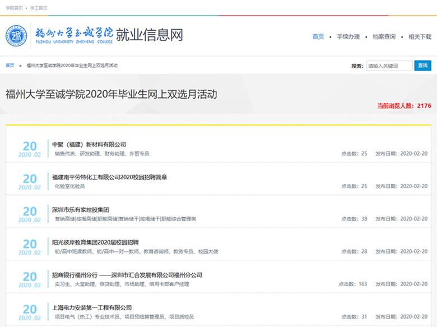Open the 深圳市乐有家控股集团 job posting
The height and width of the screenshot is (327, 437).
pos(81,210)
